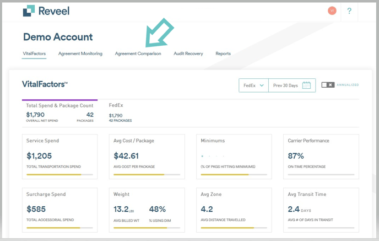Open the Weight card

click(x=147, y=210)
